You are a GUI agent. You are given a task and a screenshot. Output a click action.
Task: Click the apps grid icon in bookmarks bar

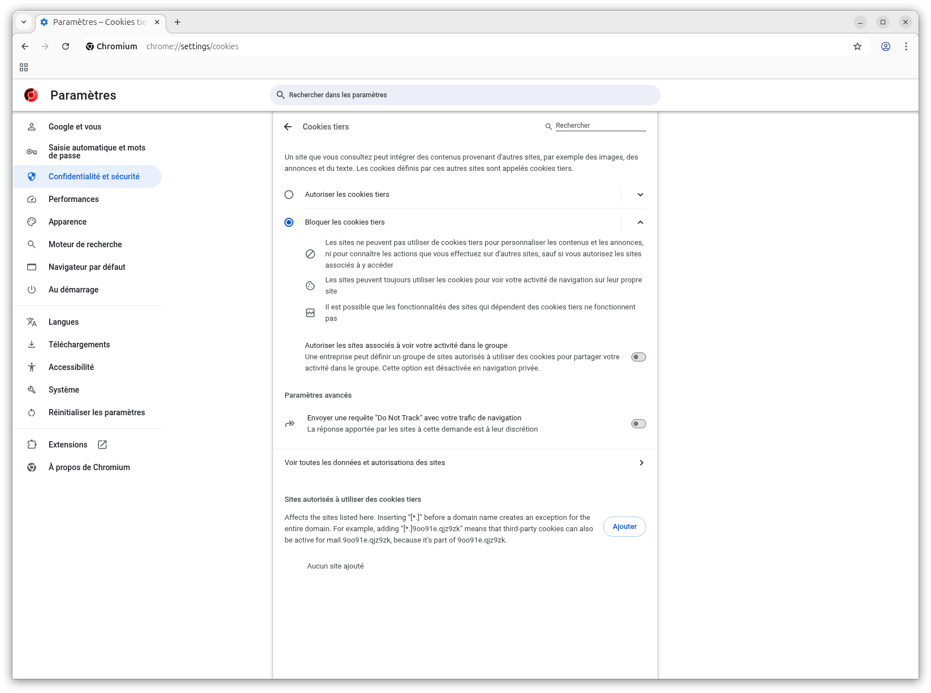click(x=24, y=67)
